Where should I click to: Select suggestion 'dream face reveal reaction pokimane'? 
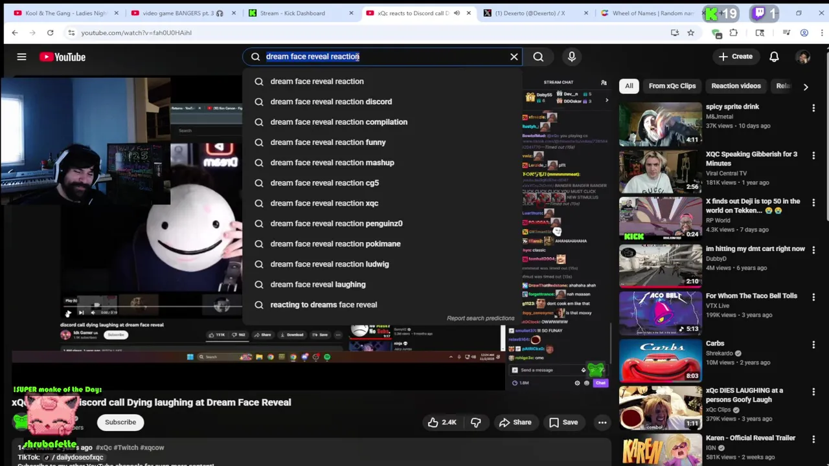(x=382, y=243)
